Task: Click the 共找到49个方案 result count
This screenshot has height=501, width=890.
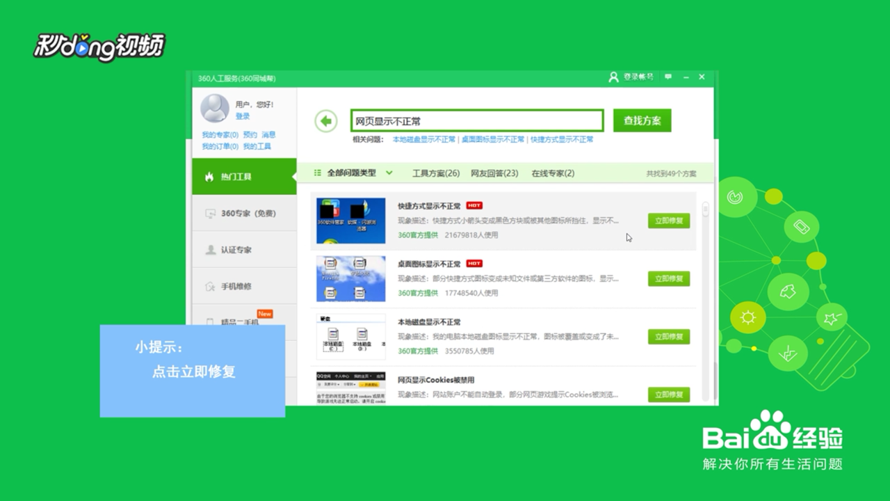Action: (x=671, y=174)
